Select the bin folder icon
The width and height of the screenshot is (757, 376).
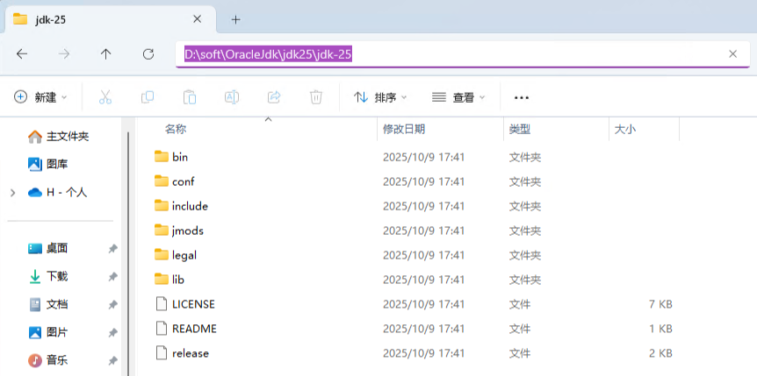[162, 157]
